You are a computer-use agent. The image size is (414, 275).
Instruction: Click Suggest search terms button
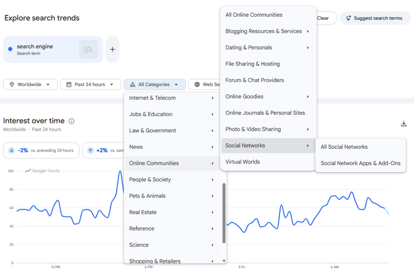pos(375,18)
